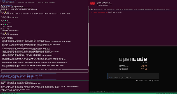Click the 'Build' agent label in opencode

coord(111,78)
